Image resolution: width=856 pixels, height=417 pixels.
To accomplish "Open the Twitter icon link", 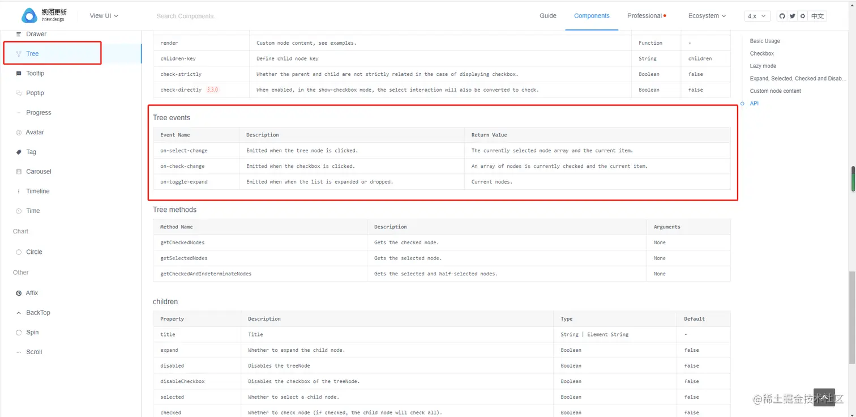I will 793,16.
